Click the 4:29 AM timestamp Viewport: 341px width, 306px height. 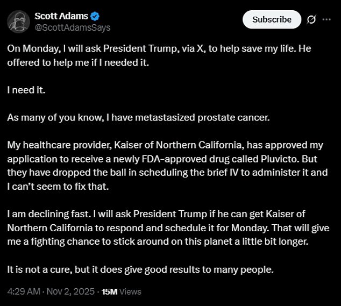point(25,291)
